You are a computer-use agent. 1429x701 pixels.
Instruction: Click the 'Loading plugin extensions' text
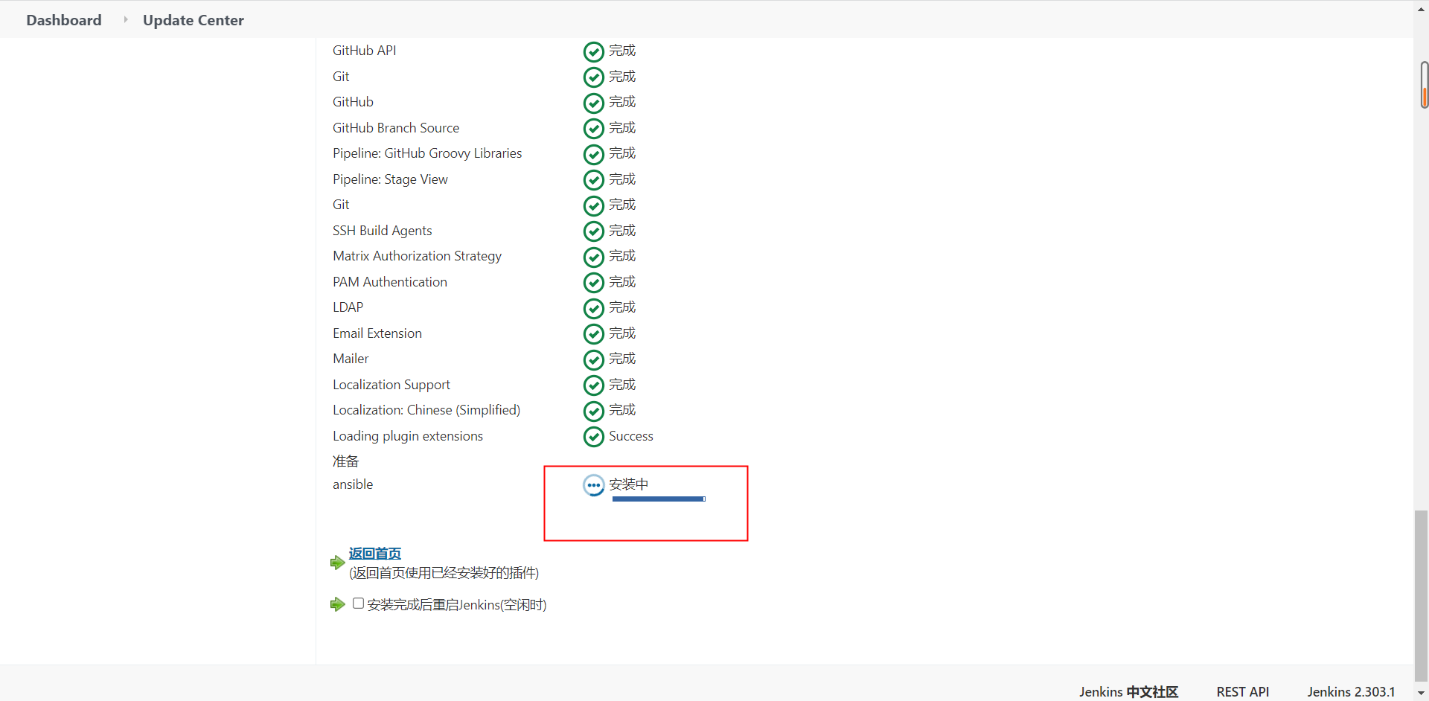pyautogui.click(x=408, y=436)
